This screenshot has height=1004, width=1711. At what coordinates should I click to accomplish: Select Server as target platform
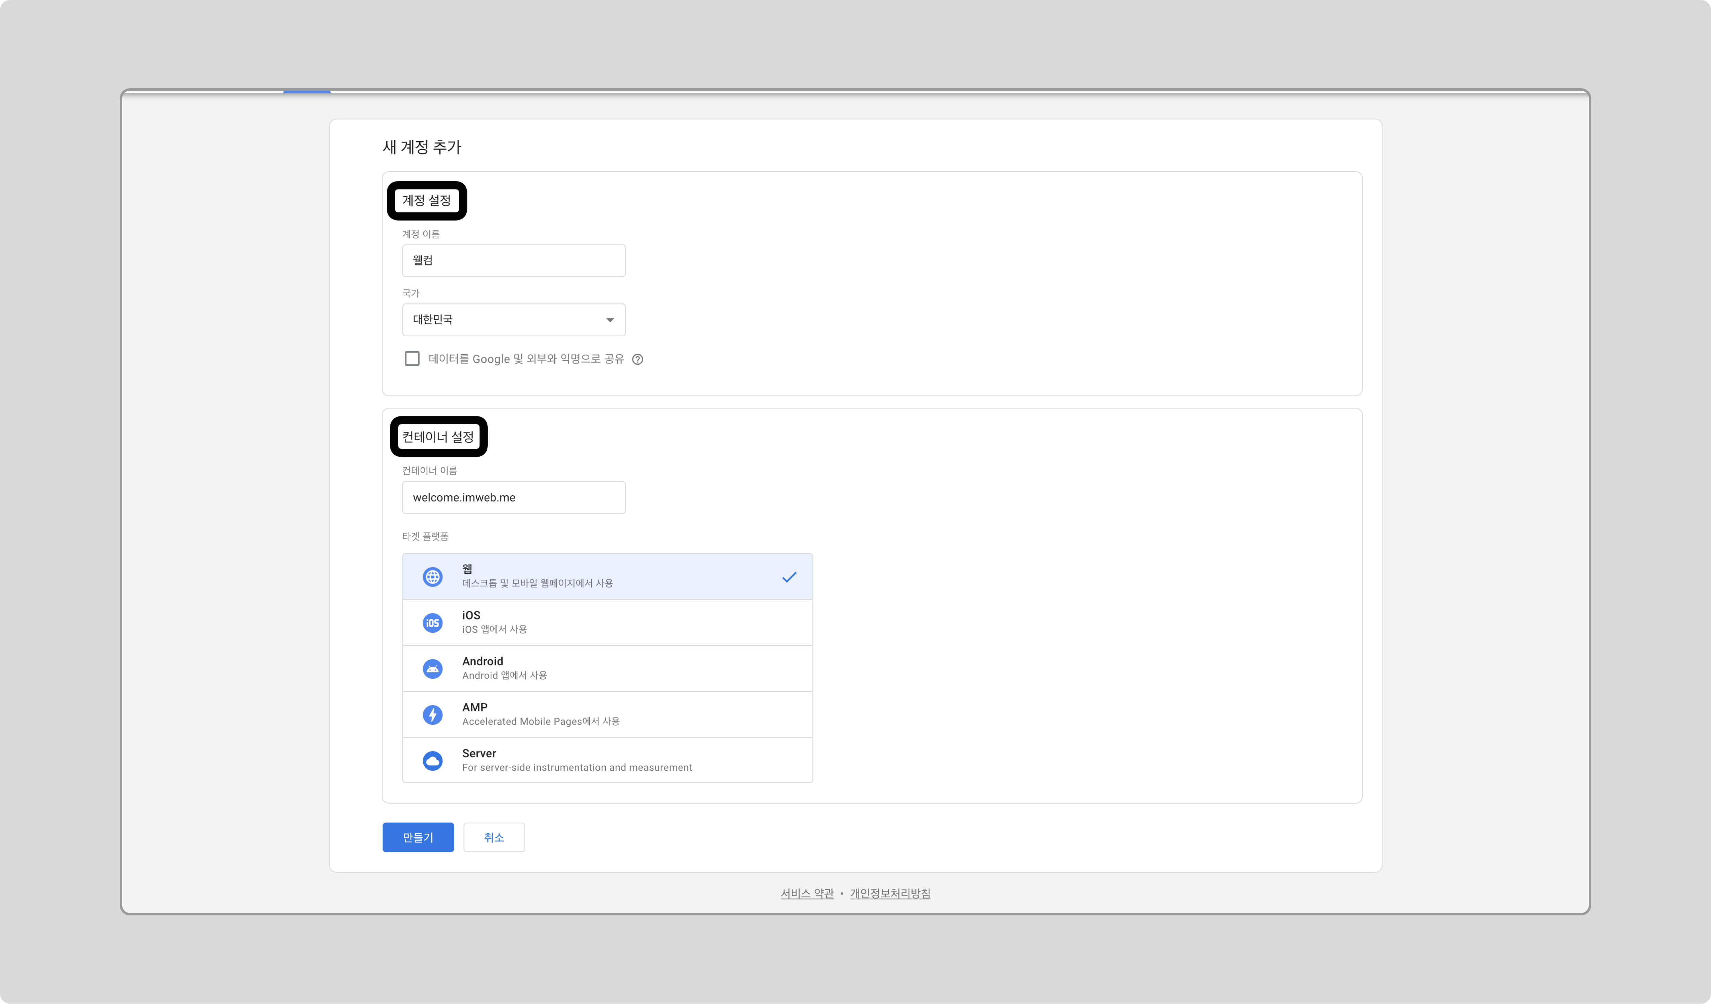coord(608,760)
